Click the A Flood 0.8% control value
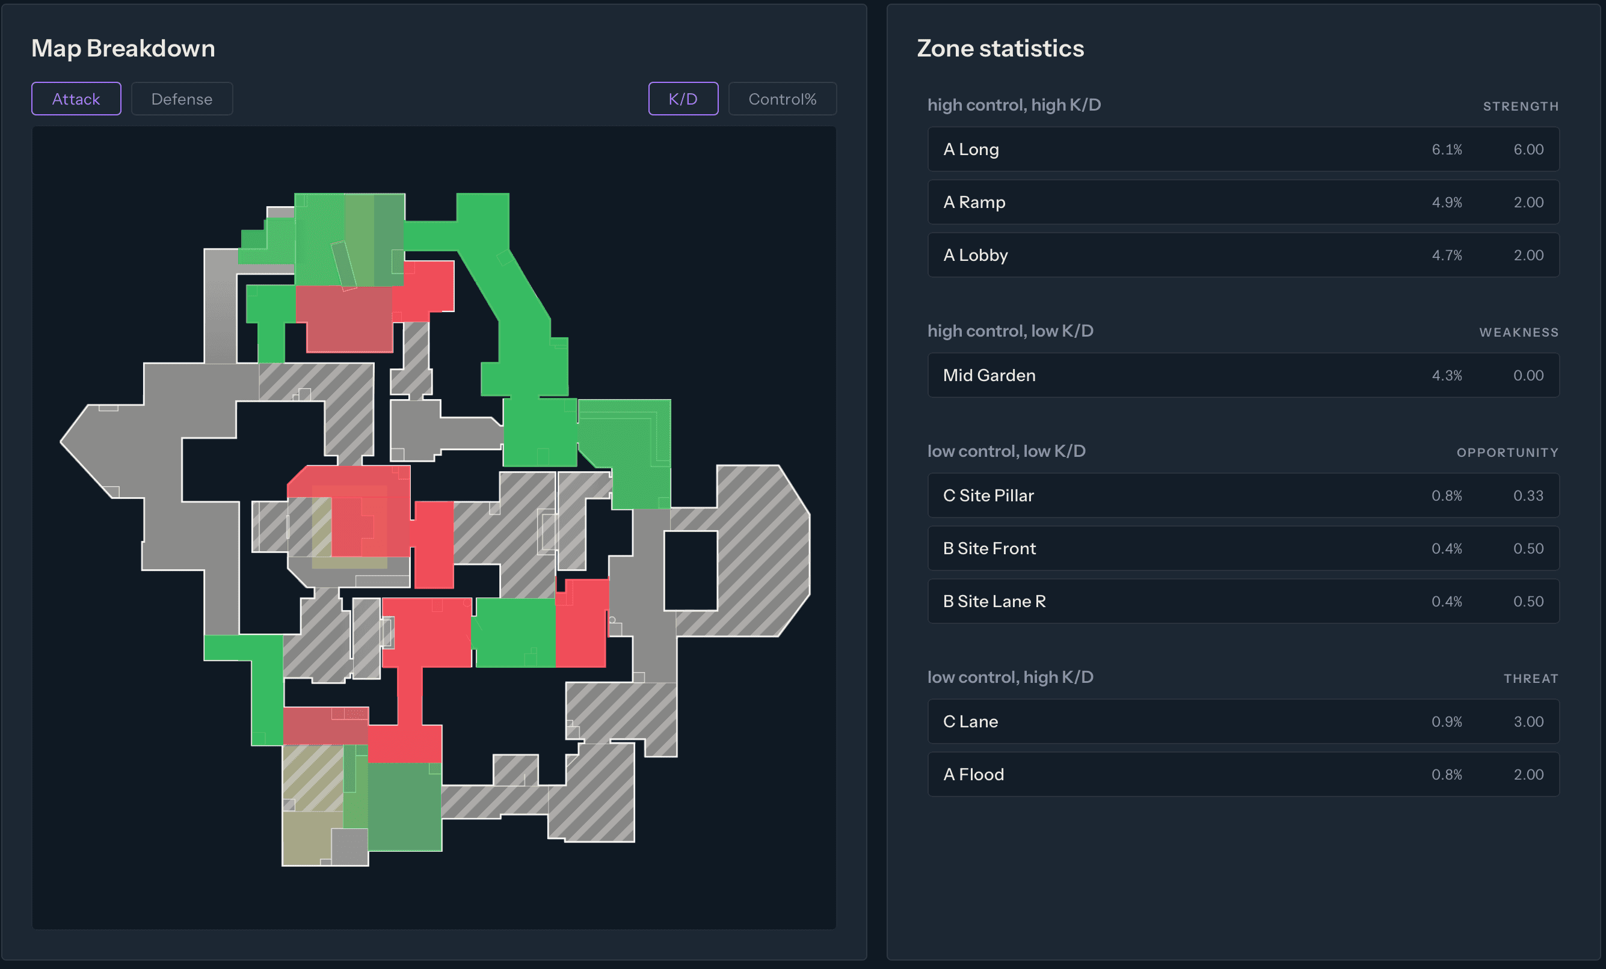Viewport: 1606px width, 969px height. [x=1447, y=774]
